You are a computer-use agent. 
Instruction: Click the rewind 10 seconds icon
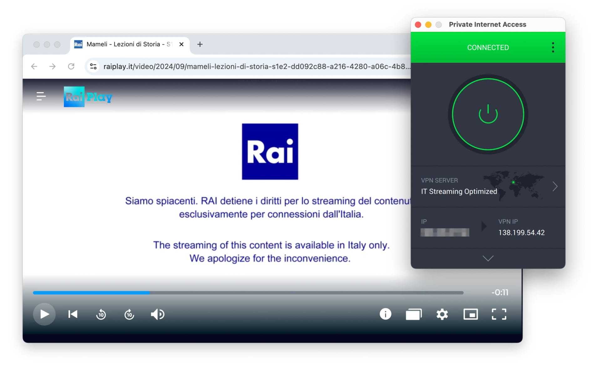coord(101,314)
